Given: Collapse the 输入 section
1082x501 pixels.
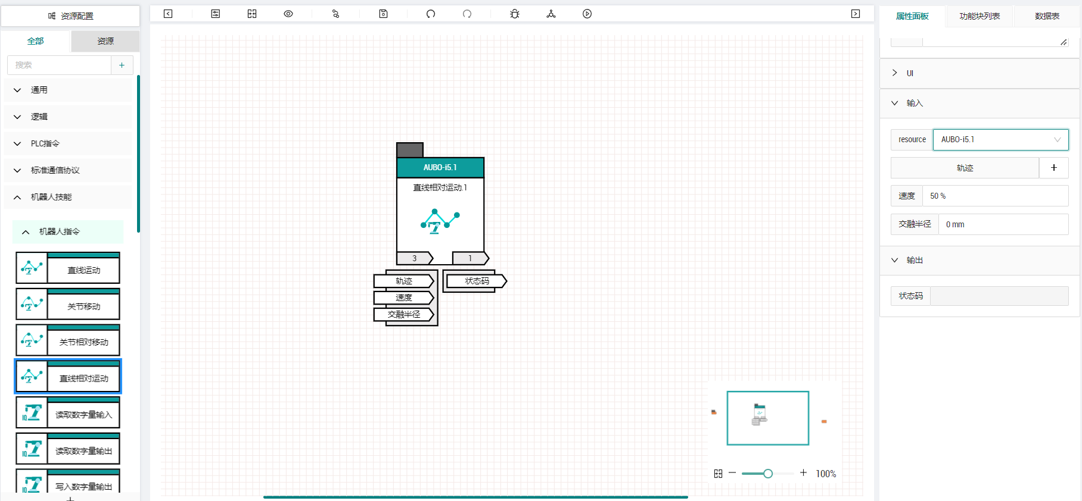Looking at the screenshot, I should pos(980,103).
